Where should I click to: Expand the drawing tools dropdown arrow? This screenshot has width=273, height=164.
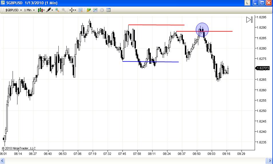coord(52,10)
